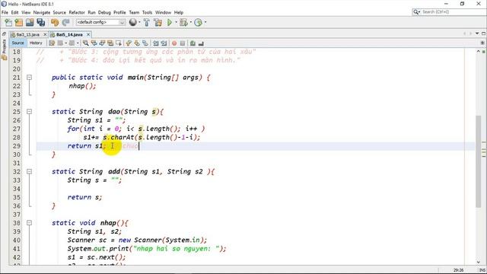
Task: Open the Debug menu
Action: point(104,12)
